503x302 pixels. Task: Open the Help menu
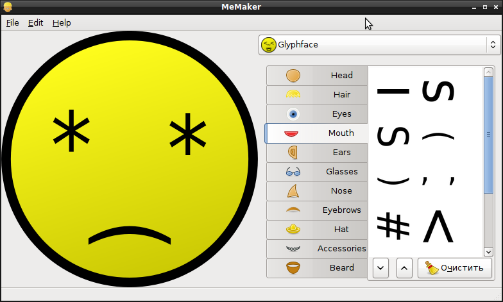coord(62,23)
